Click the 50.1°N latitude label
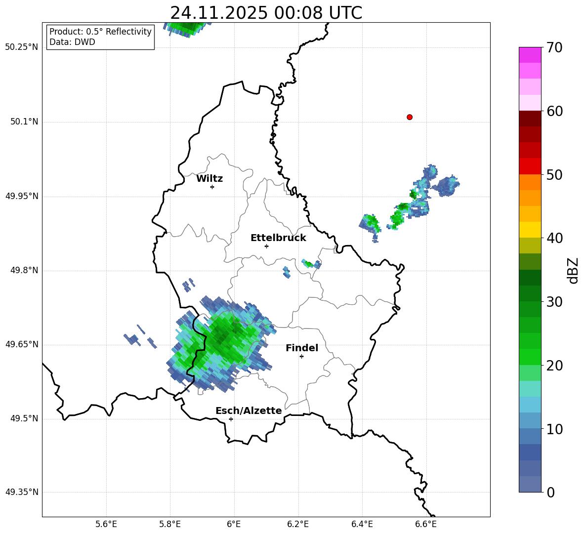Screen dimensions: 585x534 tap(25, 122)
